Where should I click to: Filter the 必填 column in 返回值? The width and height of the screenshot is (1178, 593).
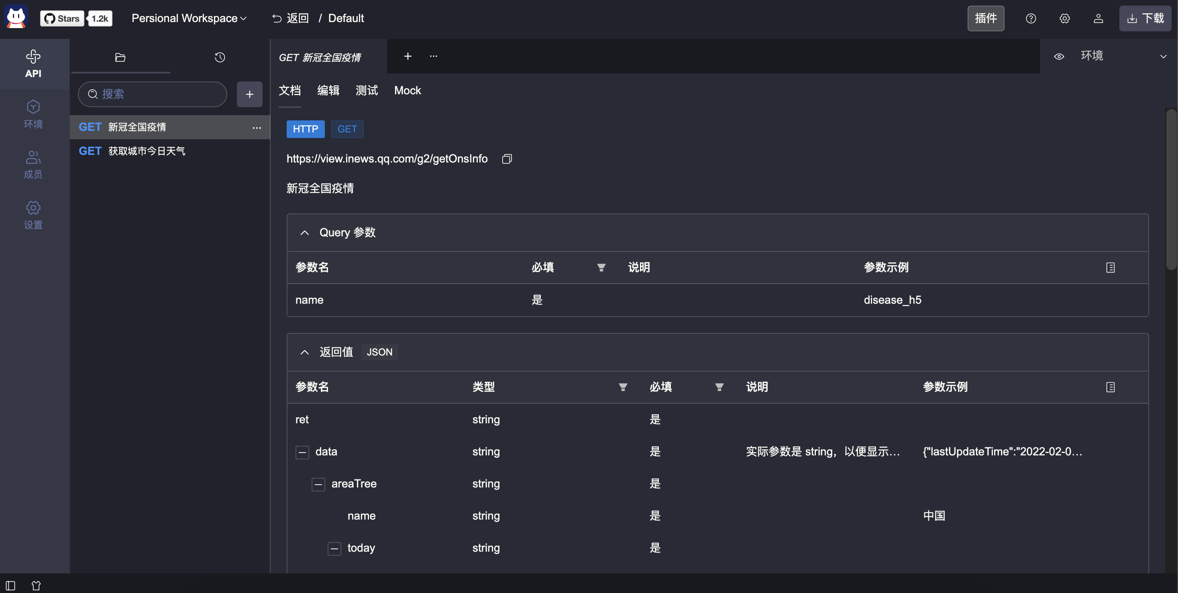click(719, 387)
